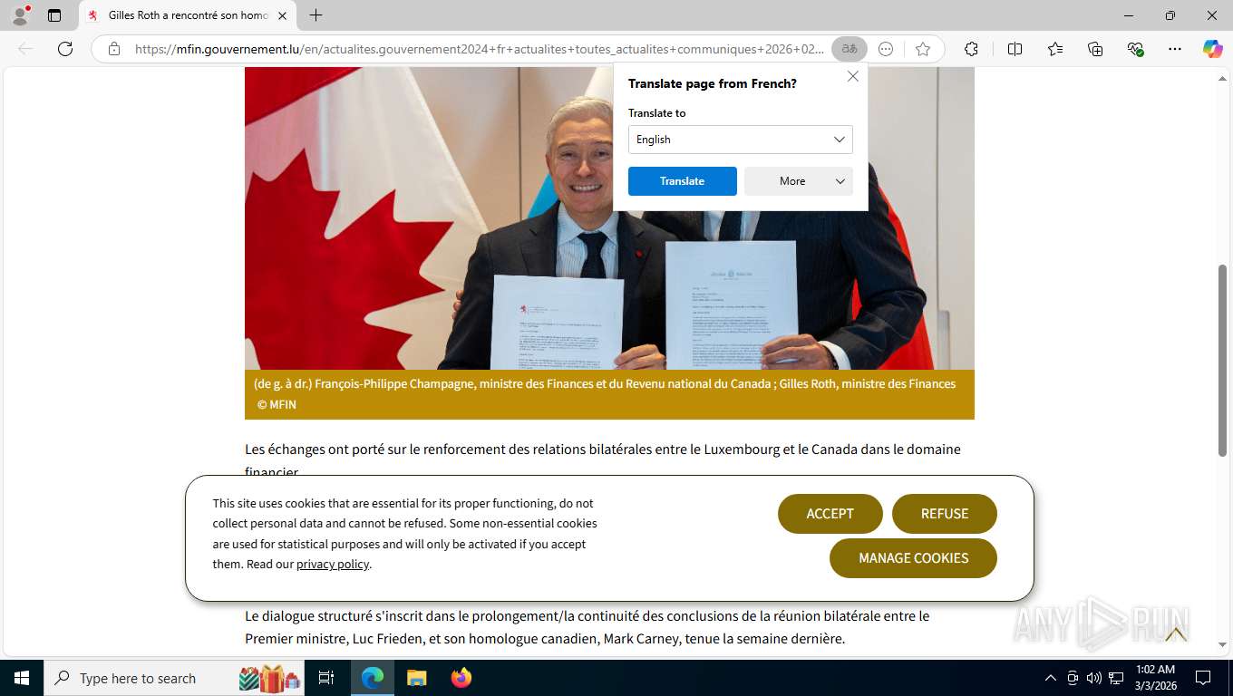Launch Copilot from the toolbar icon
This screenshot has height=696, width=1233.
point(1212,49)
